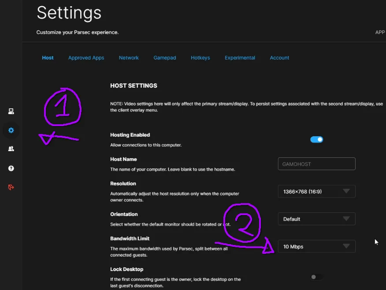Image resolution: width=386 pixels, height=290 pixels.
Task: Click the Settings page title
Action: tap(69, 13)
